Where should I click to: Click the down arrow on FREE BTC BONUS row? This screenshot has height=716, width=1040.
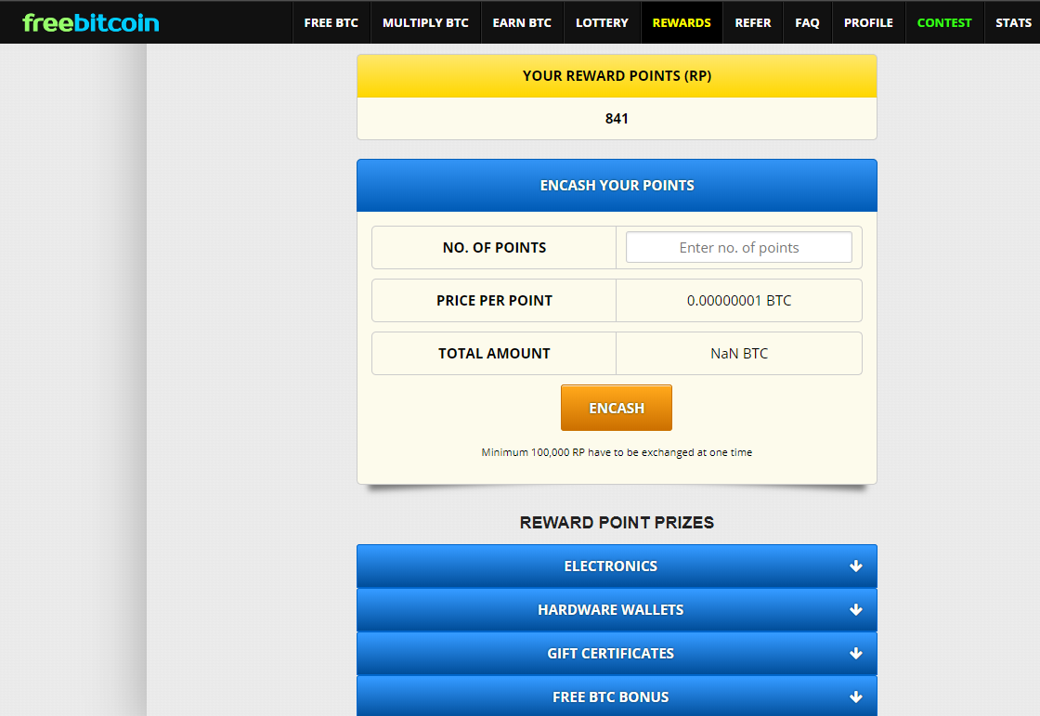[x=855, y=696]
